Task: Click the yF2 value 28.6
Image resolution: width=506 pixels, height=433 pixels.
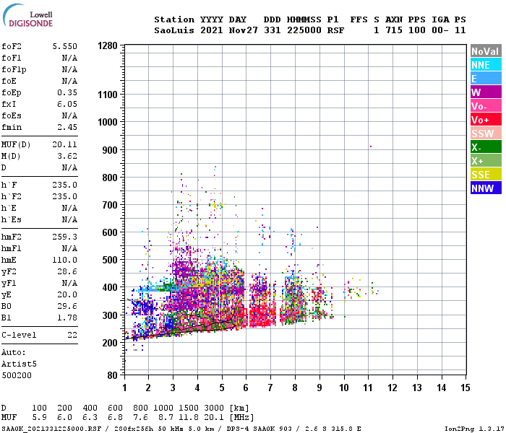Action: pyautogui.click(x=67, y=271)
